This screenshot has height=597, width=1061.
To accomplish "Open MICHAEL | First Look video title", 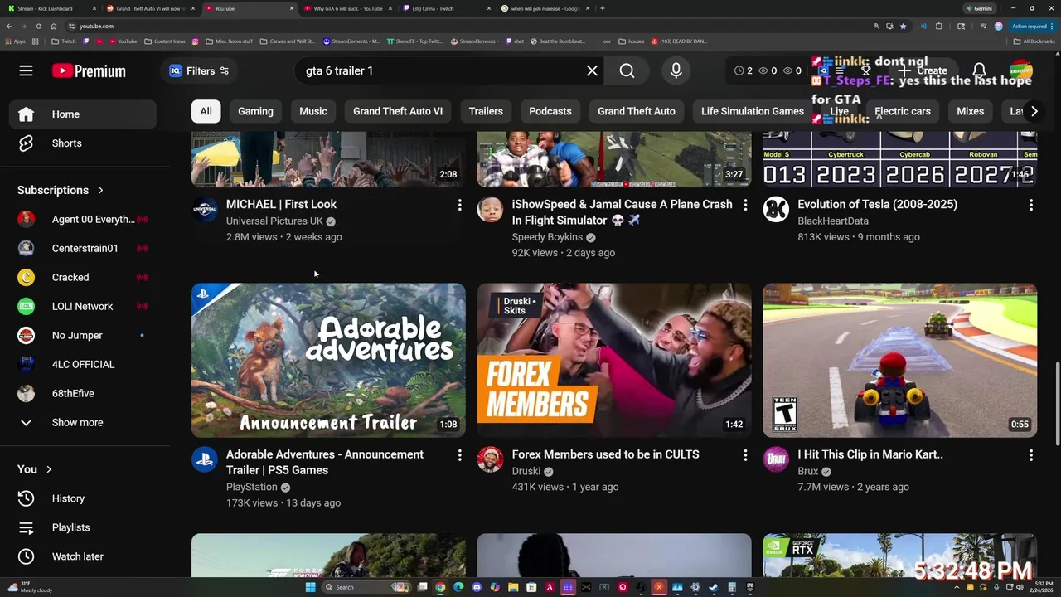I will (x=281, y=204).
